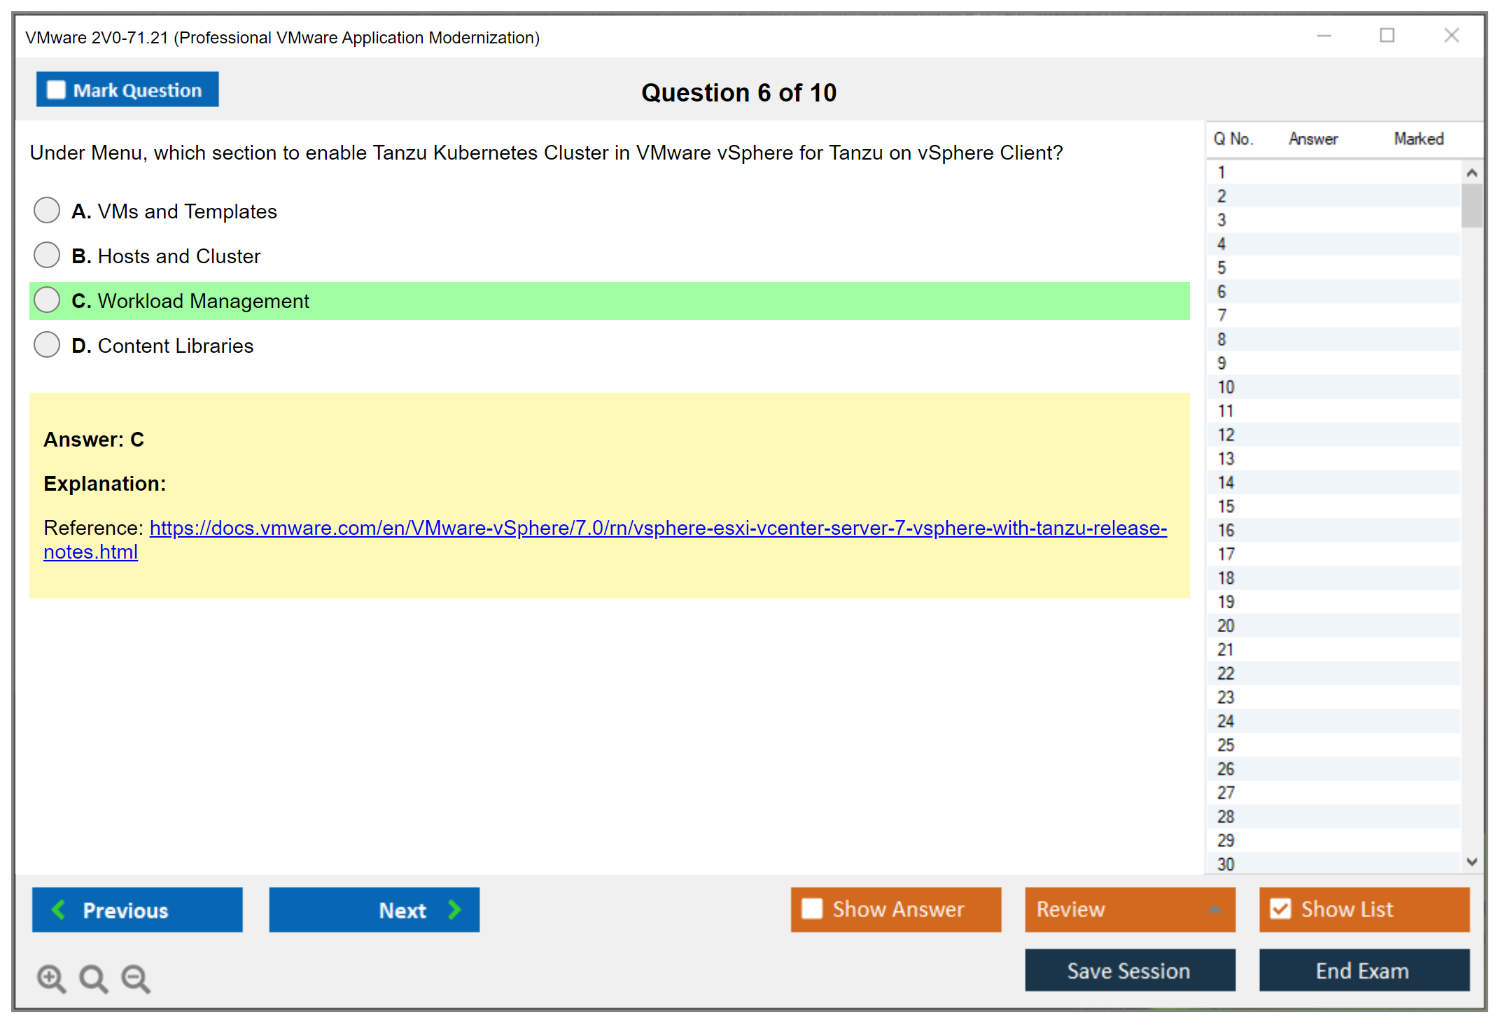Click the End Exam button
This screenshot has width=1505, height=1029.
tap(1363, 970)
